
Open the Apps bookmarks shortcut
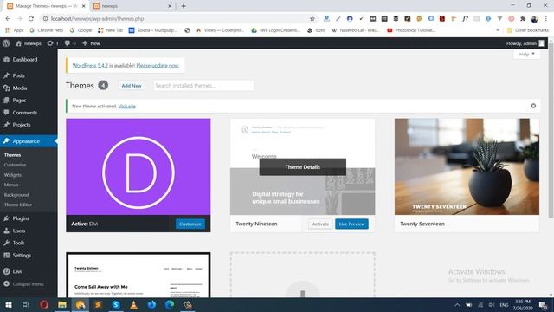coord(15,30)
